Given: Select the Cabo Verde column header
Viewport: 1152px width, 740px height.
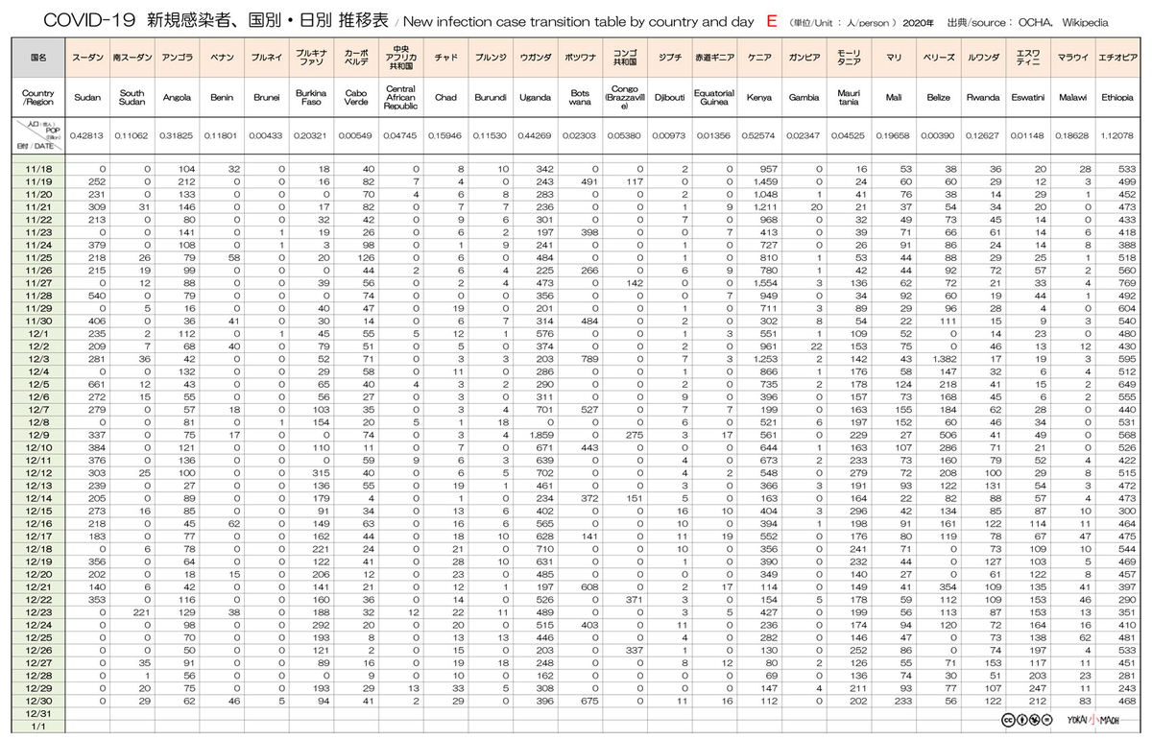Looking at the screenshot, I should (355, 98).
